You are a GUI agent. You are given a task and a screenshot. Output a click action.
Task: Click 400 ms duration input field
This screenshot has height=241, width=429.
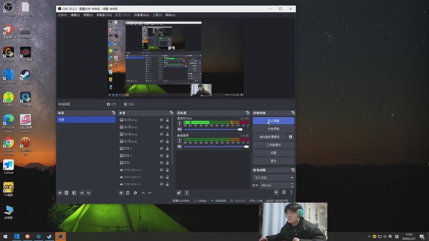pos(275,185)
